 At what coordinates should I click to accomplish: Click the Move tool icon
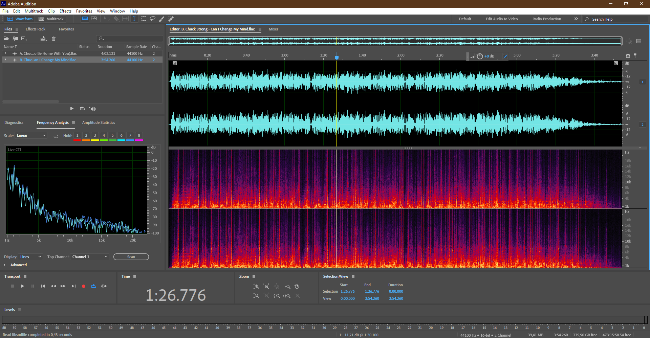pos(107,19)
